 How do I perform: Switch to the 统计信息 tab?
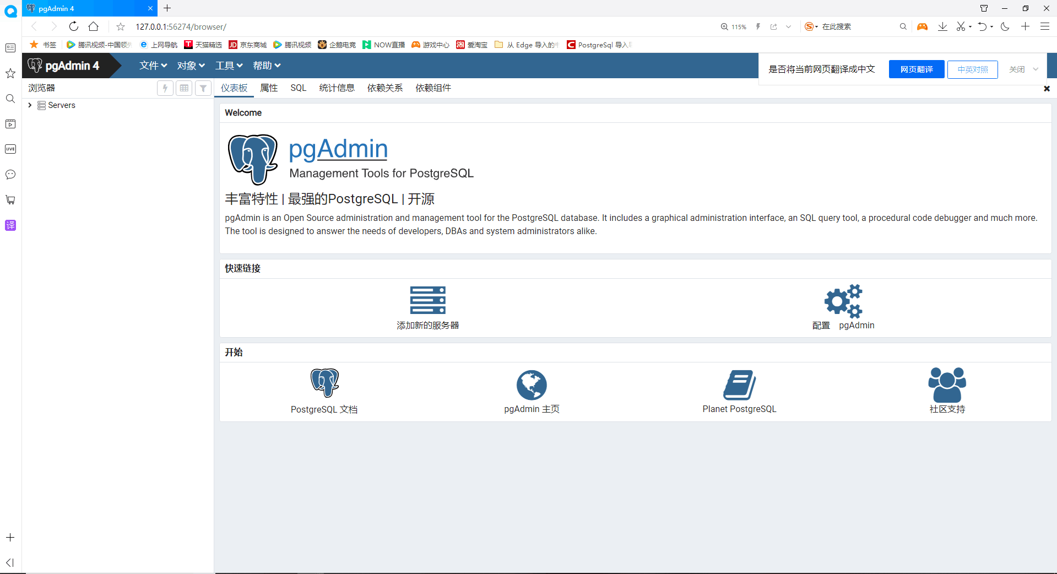337,88
